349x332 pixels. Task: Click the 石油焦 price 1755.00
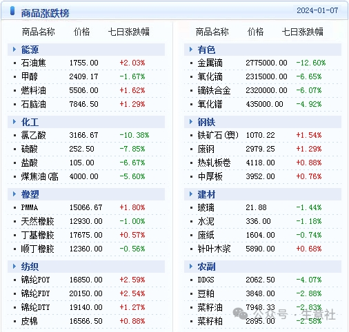[84, 63]
